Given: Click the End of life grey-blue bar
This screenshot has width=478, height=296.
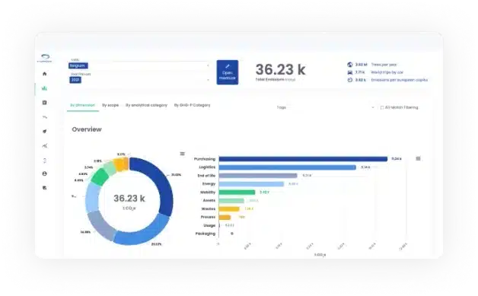Looking at the screenshot, I should (x=258, y=176).
